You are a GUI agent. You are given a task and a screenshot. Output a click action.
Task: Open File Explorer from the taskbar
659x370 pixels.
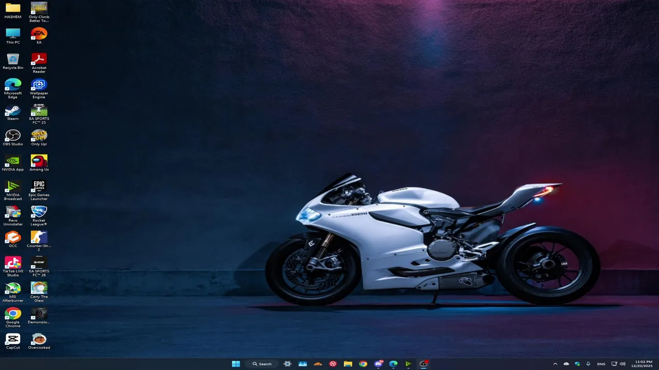pyautogui.click(x=348, y=364)
